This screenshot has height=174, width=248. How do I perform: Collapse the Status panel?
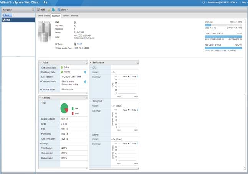tap(40, 62)
